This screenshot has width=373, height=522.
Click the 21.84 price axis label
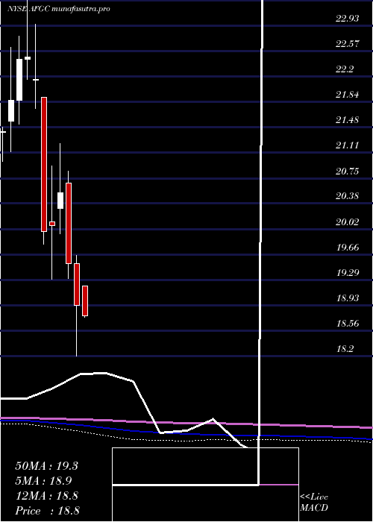348,95
